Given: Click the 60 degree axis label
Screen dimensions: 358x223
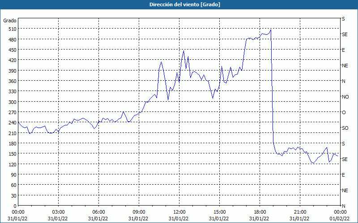Looking at the screenshot, I should [14, 185].
